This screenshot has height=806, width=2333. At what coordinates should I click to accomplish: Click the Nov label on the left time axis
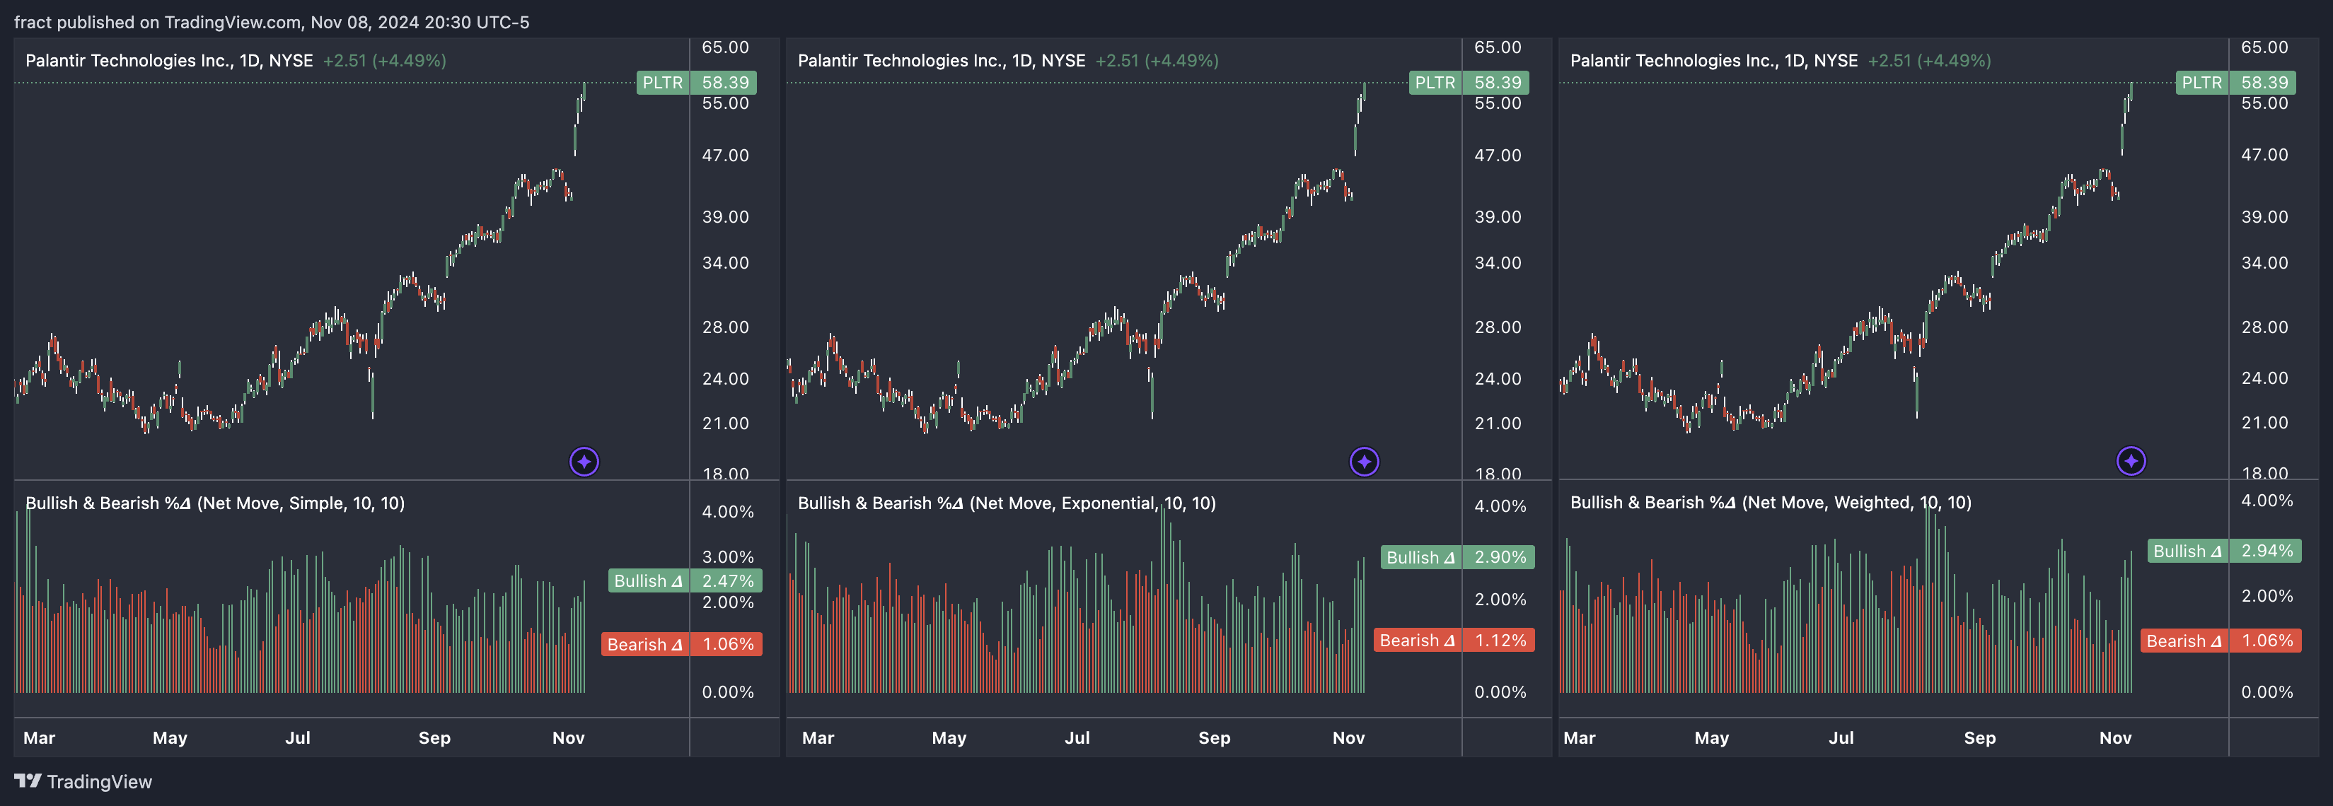(569, 738)
